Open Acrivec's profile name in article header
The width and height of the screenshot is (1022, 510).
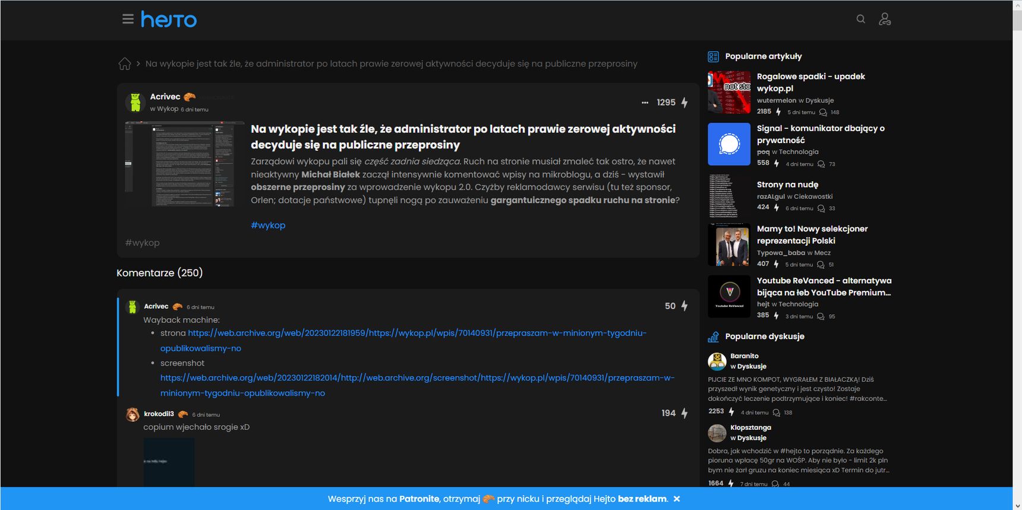pos(165,96)
